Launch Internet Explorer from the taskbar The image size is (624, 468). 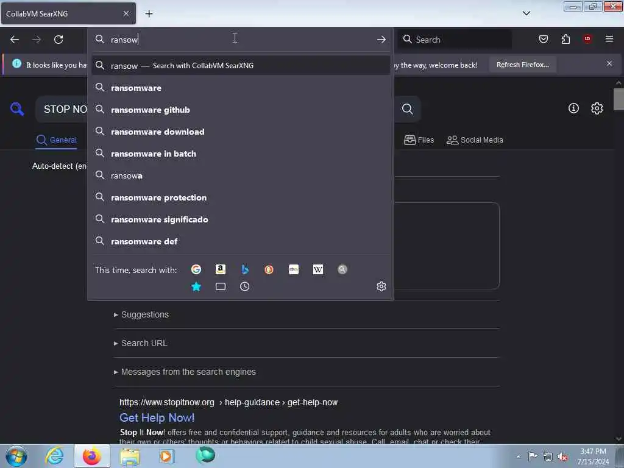click(x=54, y=456)
